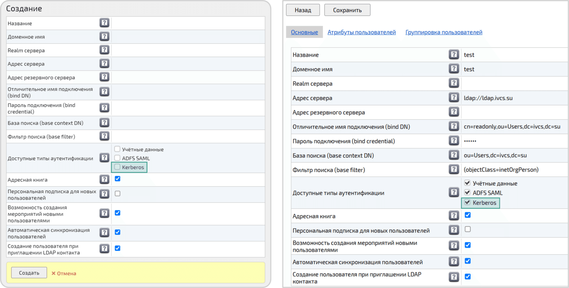Open the Группировка пользователей tab
Viewport: 569px width, 288px height.
click(443, 32)
